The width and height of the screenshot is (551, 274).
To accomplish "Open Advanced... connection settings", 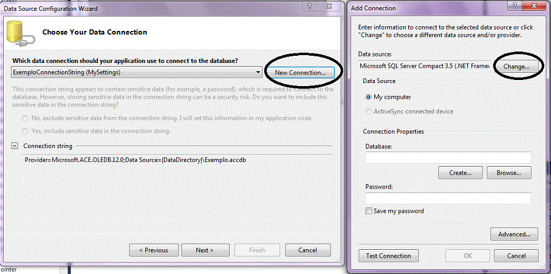I will (x=514, y=234).
